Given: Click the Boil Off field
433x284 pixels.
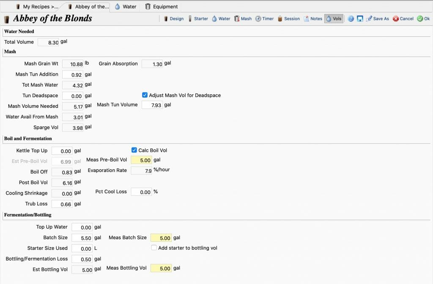Looking at the screenshot, I should (62, 172).
